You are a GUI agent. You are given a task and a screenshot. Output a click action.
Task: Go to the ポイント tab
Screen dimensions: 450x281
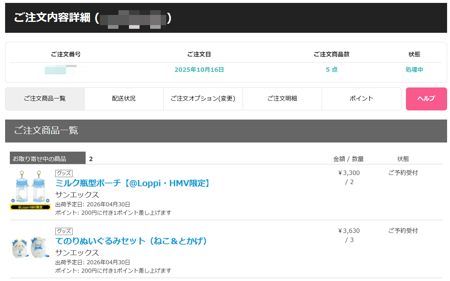361,99
